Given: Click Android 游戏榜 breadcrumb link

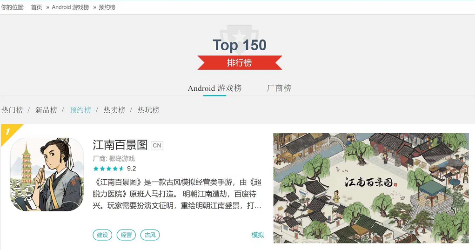Looking at the screenshot, I should click(x=70, y=7).
